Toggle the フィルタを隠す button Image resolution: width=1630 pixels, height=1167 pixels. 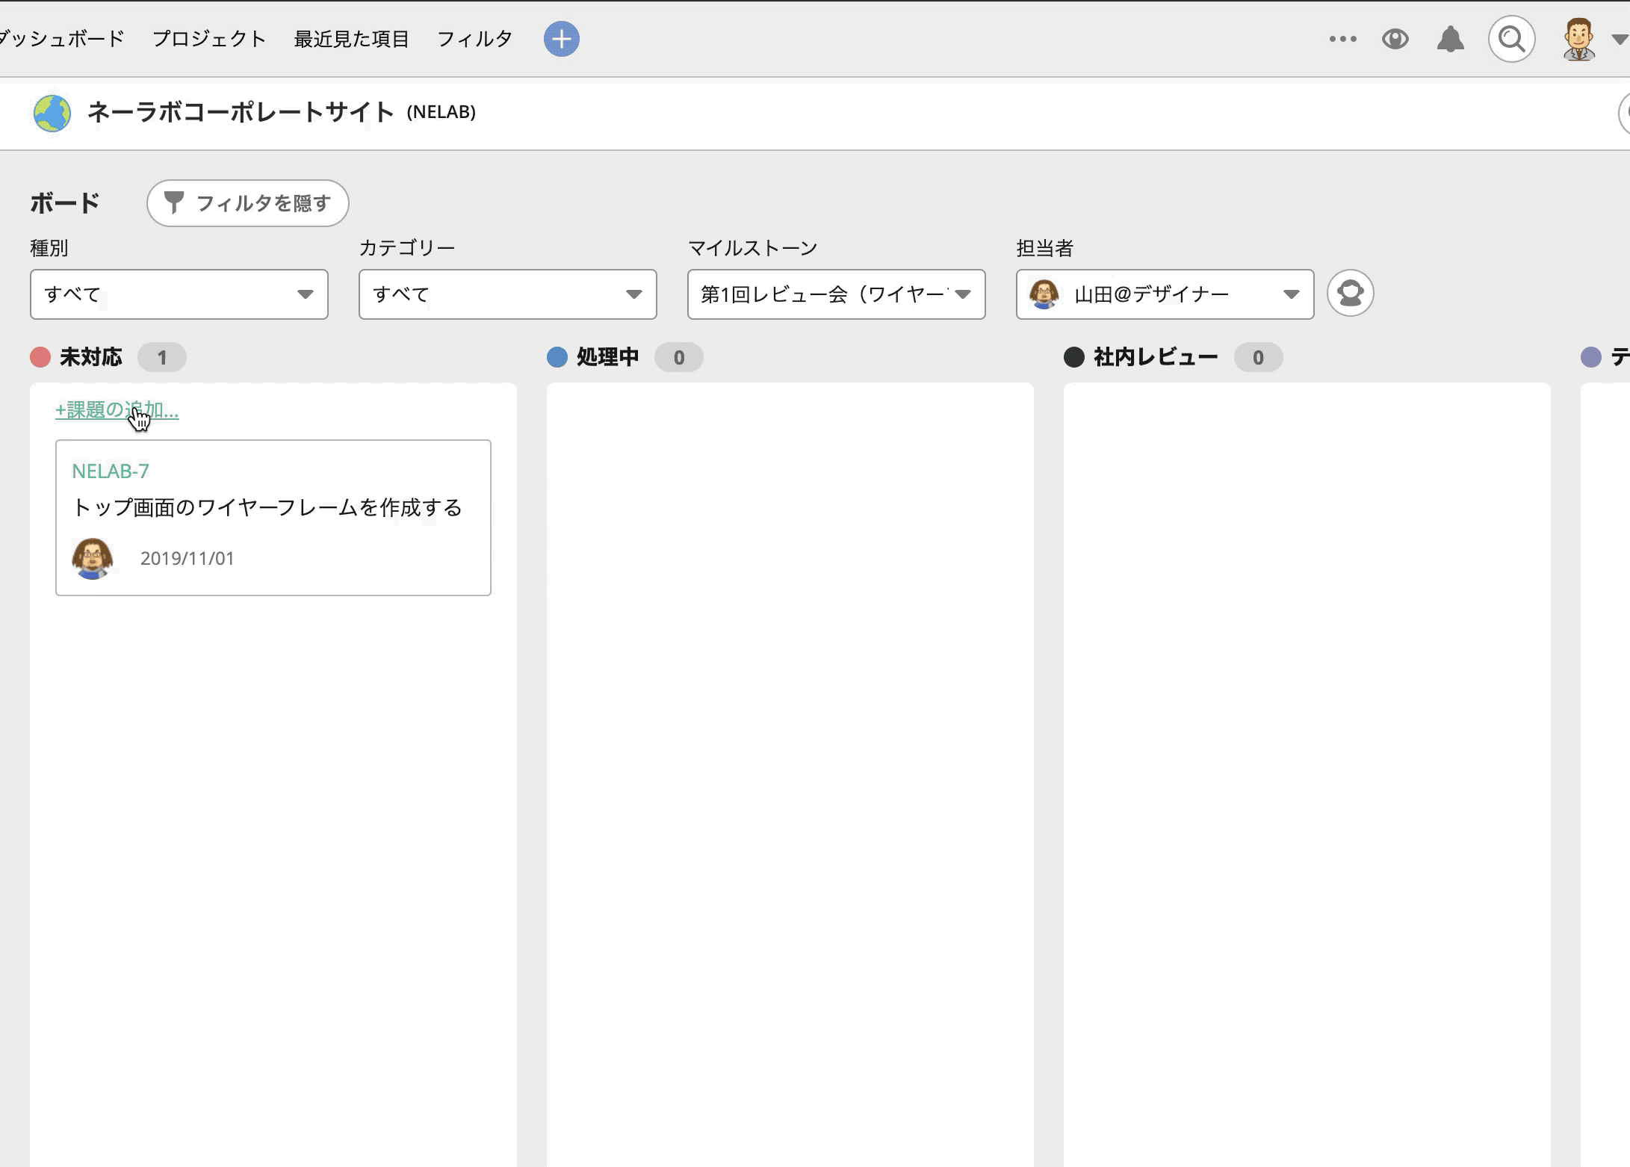coord(247,203)
